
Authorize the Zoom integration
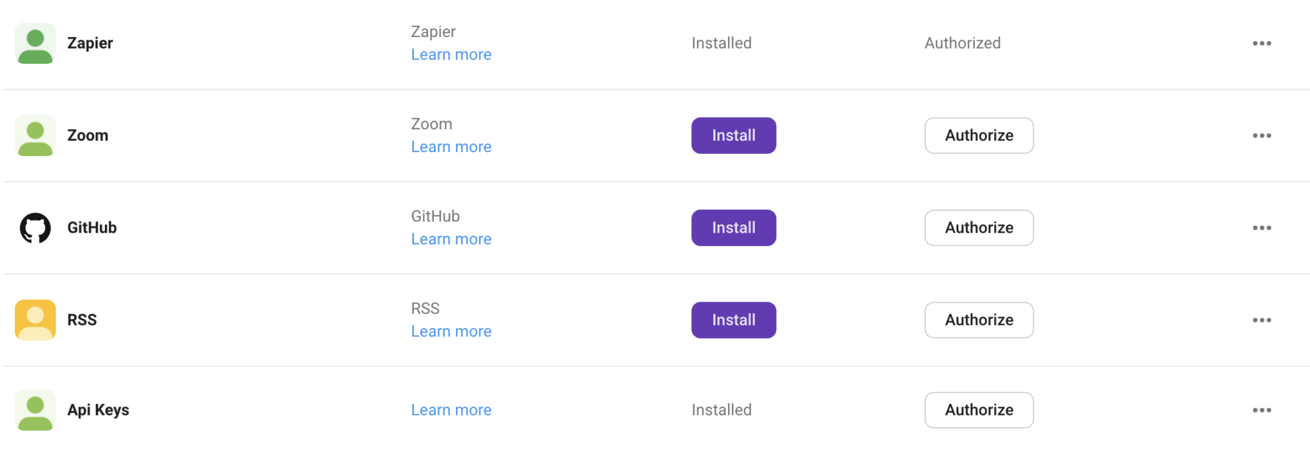(979, 135)
